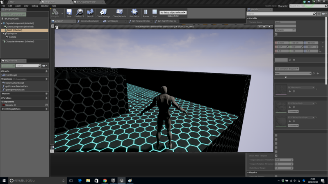Toggle checkbox below Character category dropdown

[x=276, y=34]
